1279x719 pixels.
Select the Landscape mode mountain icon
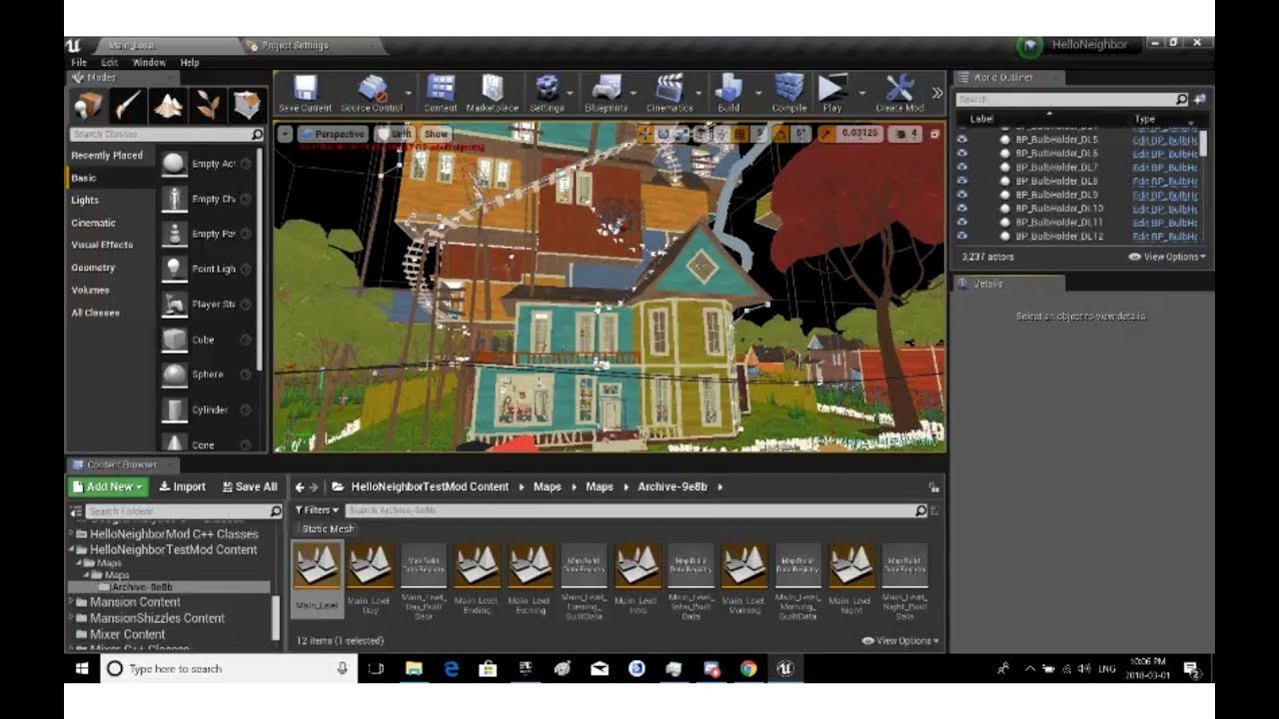168,105
